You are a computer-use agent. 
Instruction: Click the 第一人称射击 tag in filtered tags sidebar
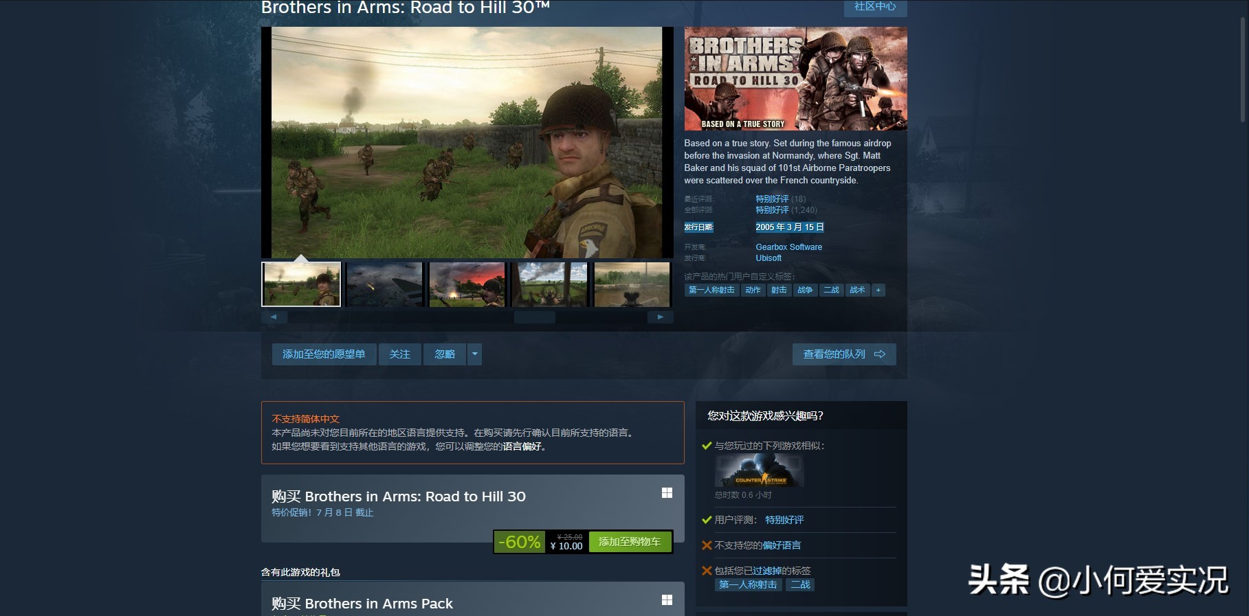tap(748, 585)
